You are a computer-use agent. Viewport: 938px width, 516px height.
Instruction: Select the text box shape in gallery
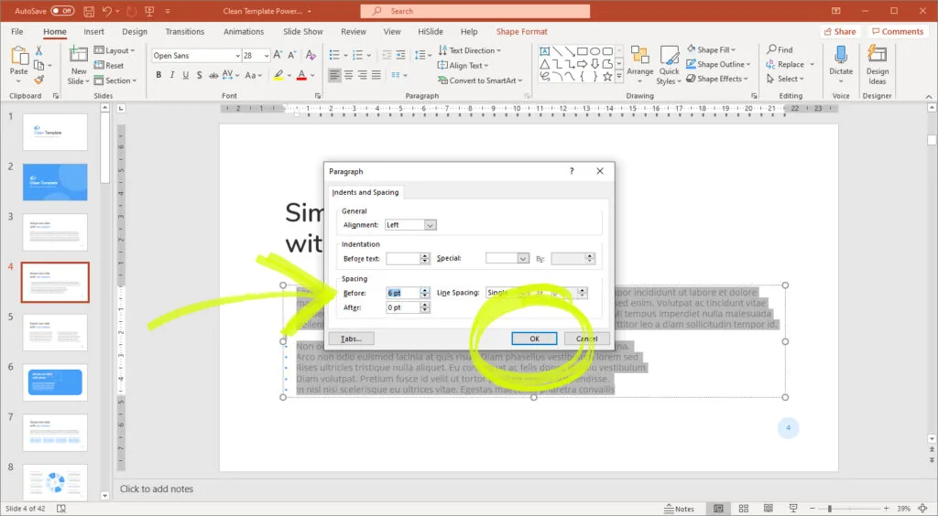pyautogui.click(x=544, y=51)
